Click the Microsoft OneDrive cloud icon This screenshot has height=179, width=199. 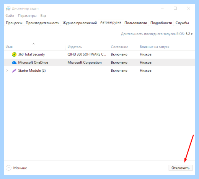(x=14, y=62)
